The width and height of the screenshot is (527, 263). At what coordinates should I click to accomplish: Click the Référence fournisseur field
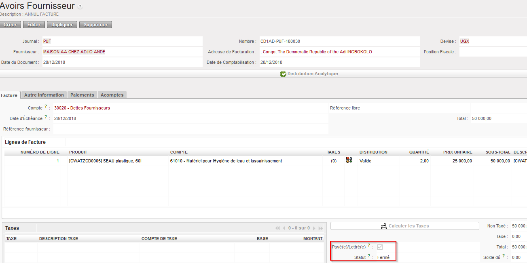coord(190,129)
